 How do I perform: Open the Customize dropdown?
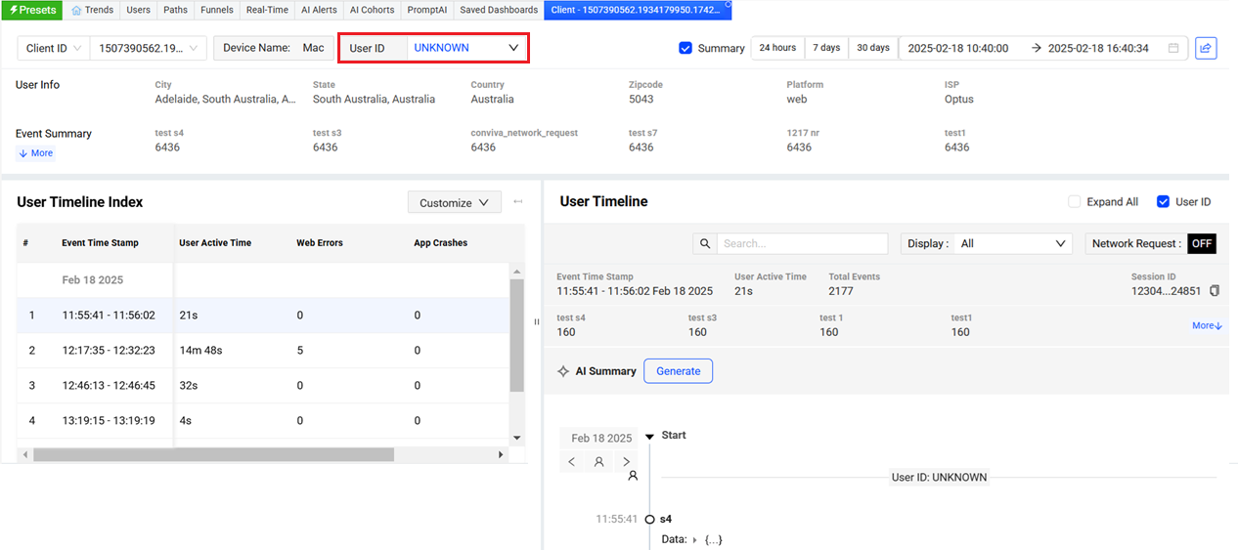click(455, 202)
